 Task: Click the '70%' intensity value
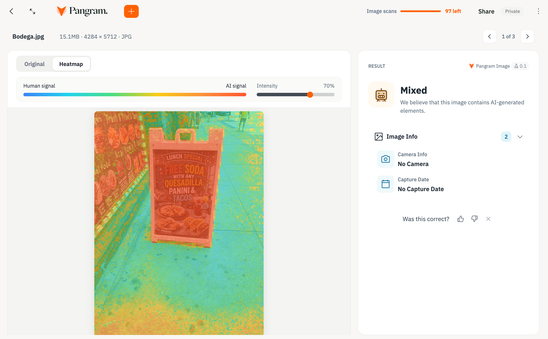tap(329, 86)
